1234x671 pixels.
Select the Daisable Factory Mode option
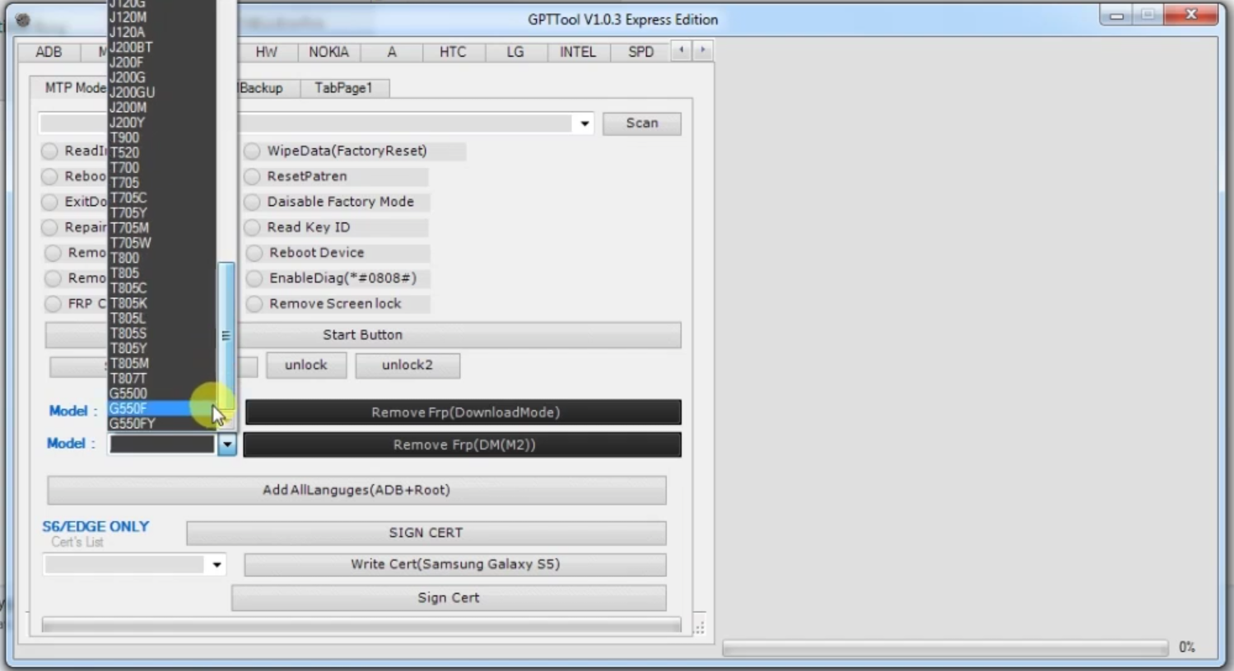[x=253, y=202]
